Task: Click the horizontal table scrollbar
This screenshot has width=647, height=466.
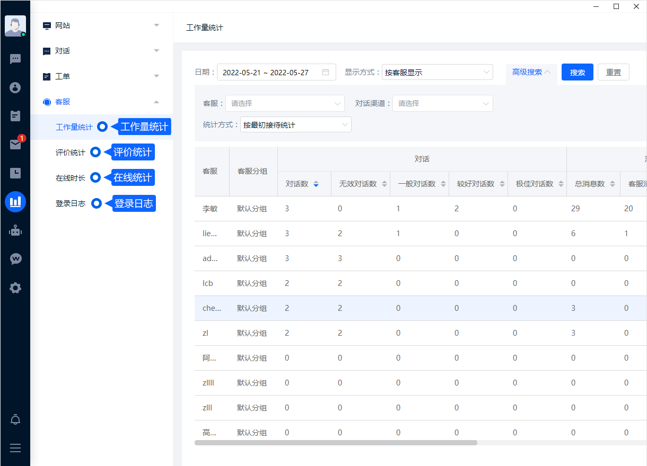Action: tap(336, 443)
